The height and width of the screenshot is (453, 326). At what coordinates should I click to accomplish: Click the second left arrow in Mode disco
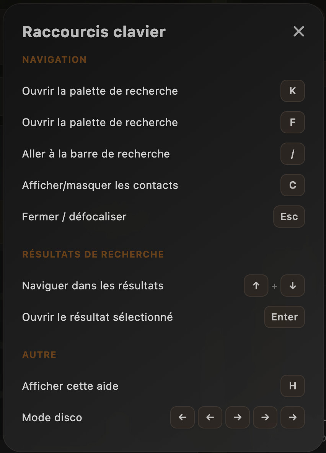210,417
